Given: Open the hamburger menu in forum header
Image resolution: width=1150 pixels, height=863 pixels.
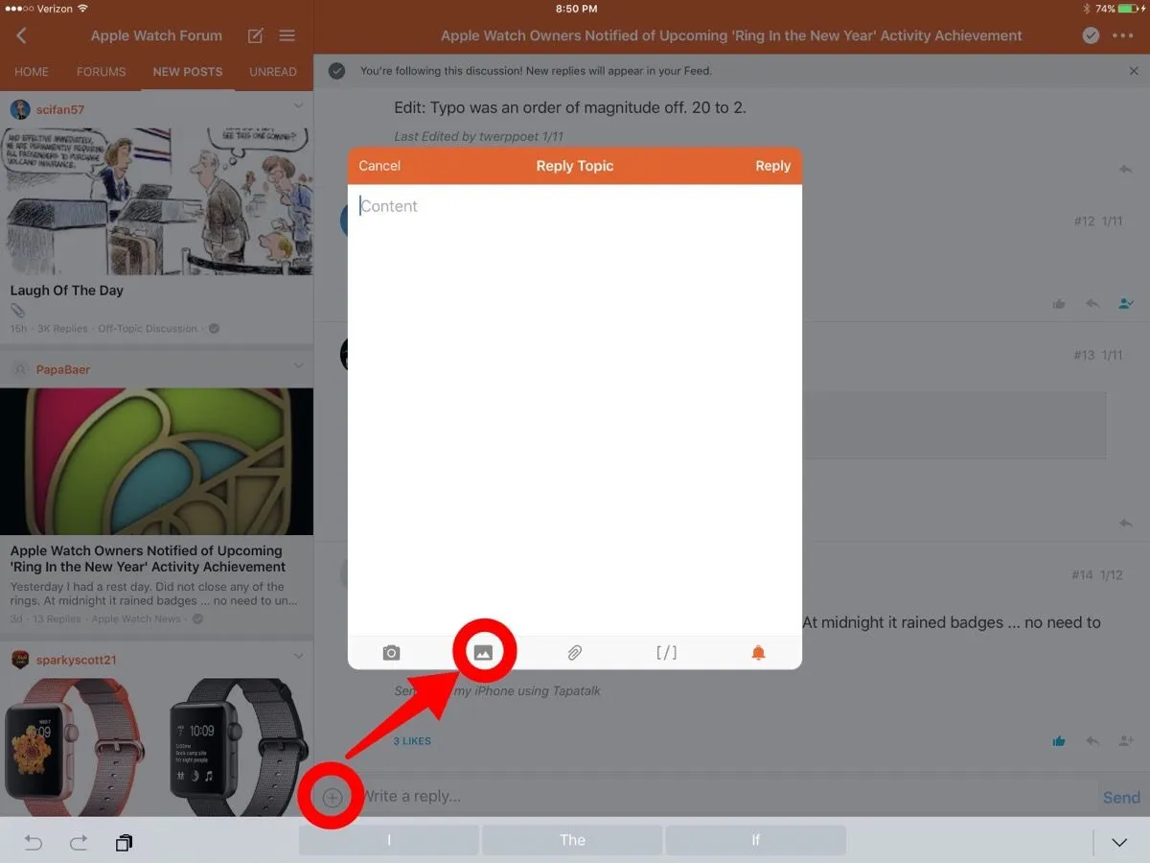Looking at the screenshot, I should click(x=287, y=35).
